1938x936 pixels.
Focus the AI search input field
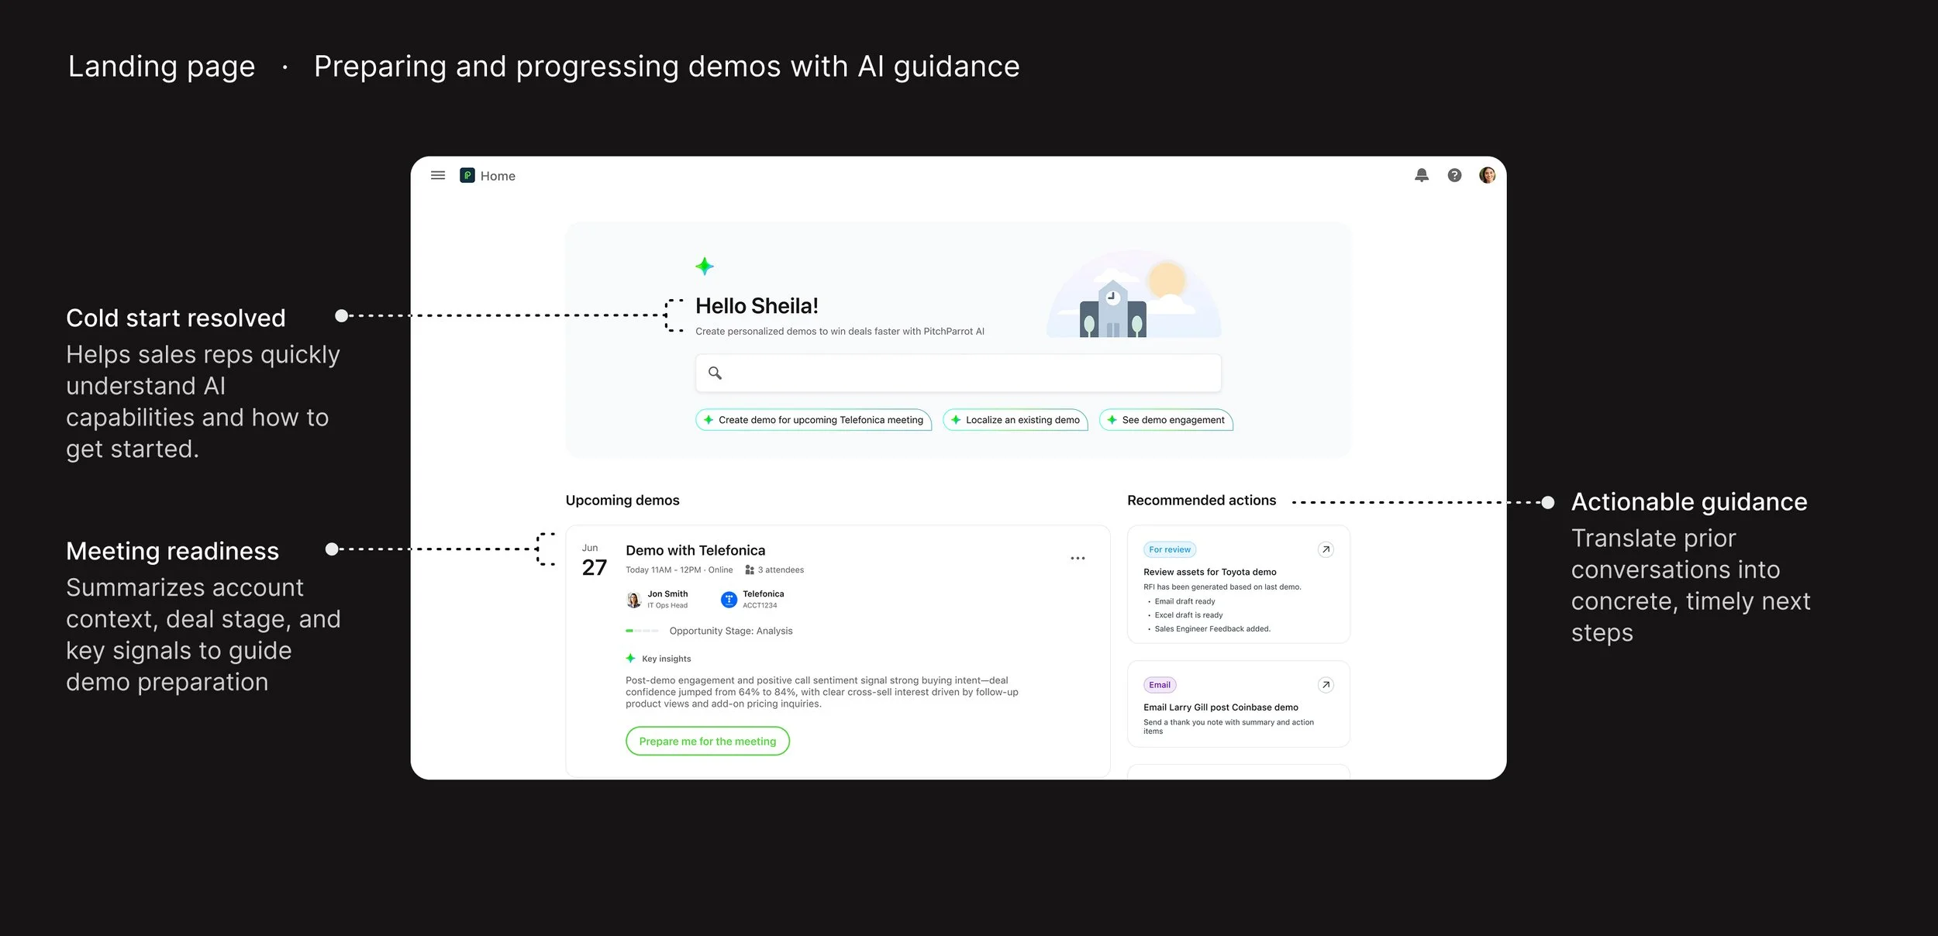click(958, 373)
